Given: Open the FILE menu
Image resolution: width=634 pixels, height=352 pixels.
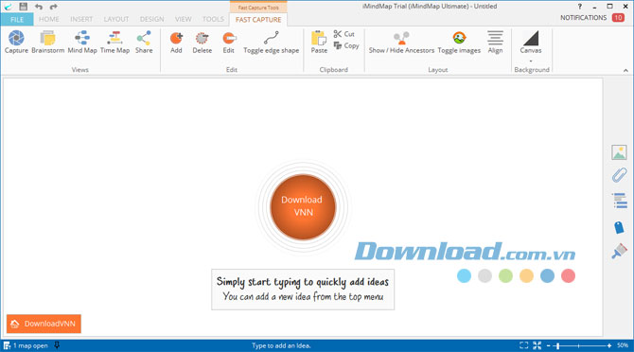Looking at the screenshot, I should pos(17,20).
